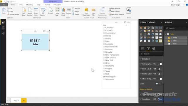Viewport: 188px width, 106px height.
Task: Click the Undo icon in title bar
Action: (x=9, y=2)
